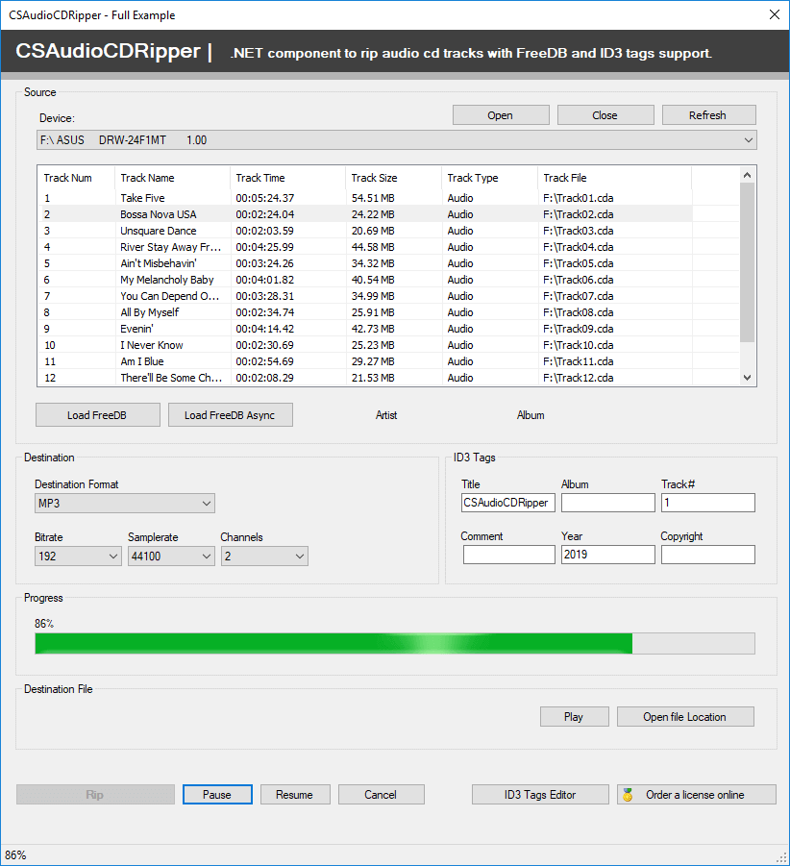The width and height of the screenshot is (790, 866).
Task: Play the ripped destination file
Action: point(574,716)
